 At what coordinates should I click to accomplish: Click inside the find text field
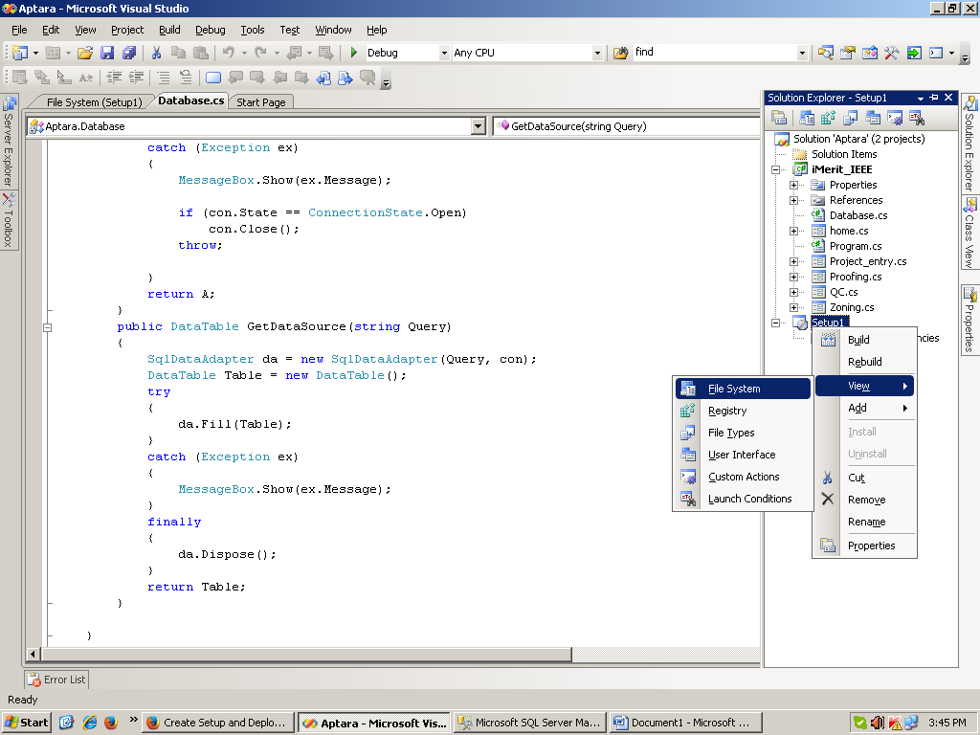click(715, 53)
